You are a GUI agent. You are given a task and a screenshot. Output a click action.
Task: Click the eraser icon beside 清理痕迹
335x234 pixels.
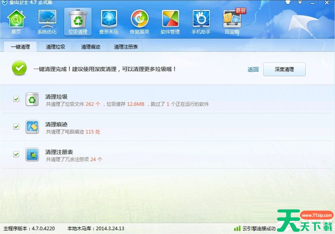tap(32, 127)
